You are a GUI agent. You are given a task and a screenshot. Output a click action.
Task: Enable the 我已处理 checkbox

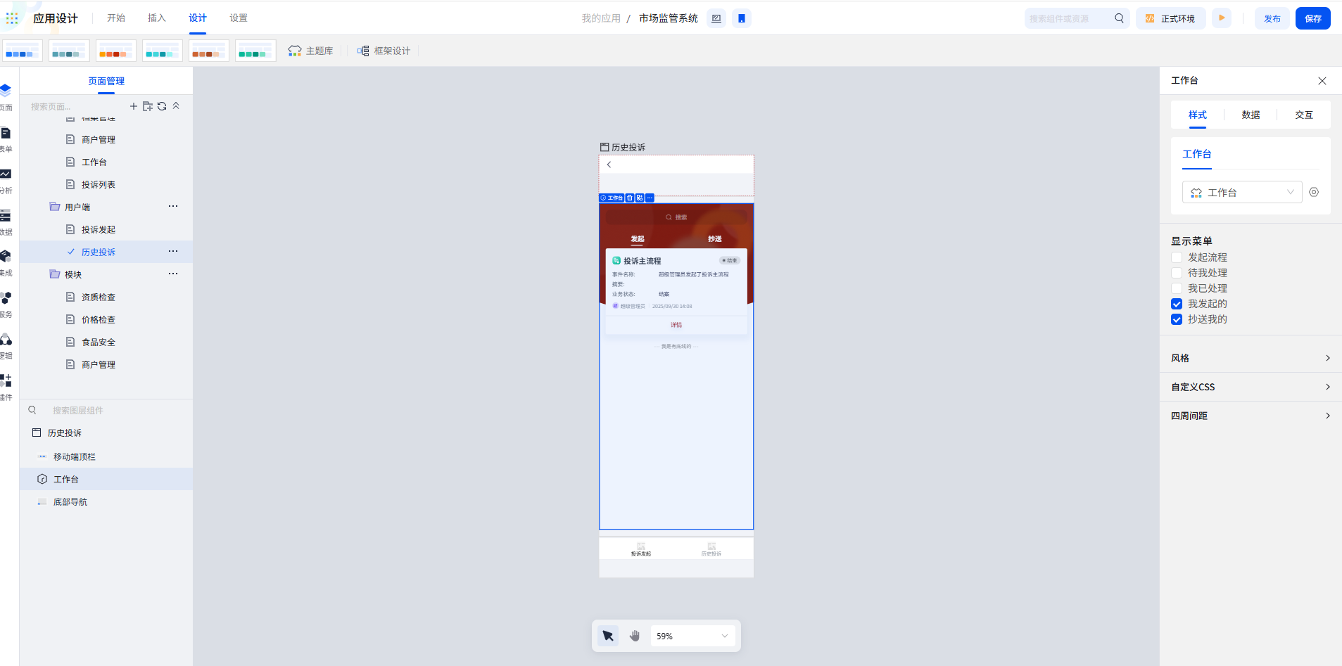point(1177,288)
